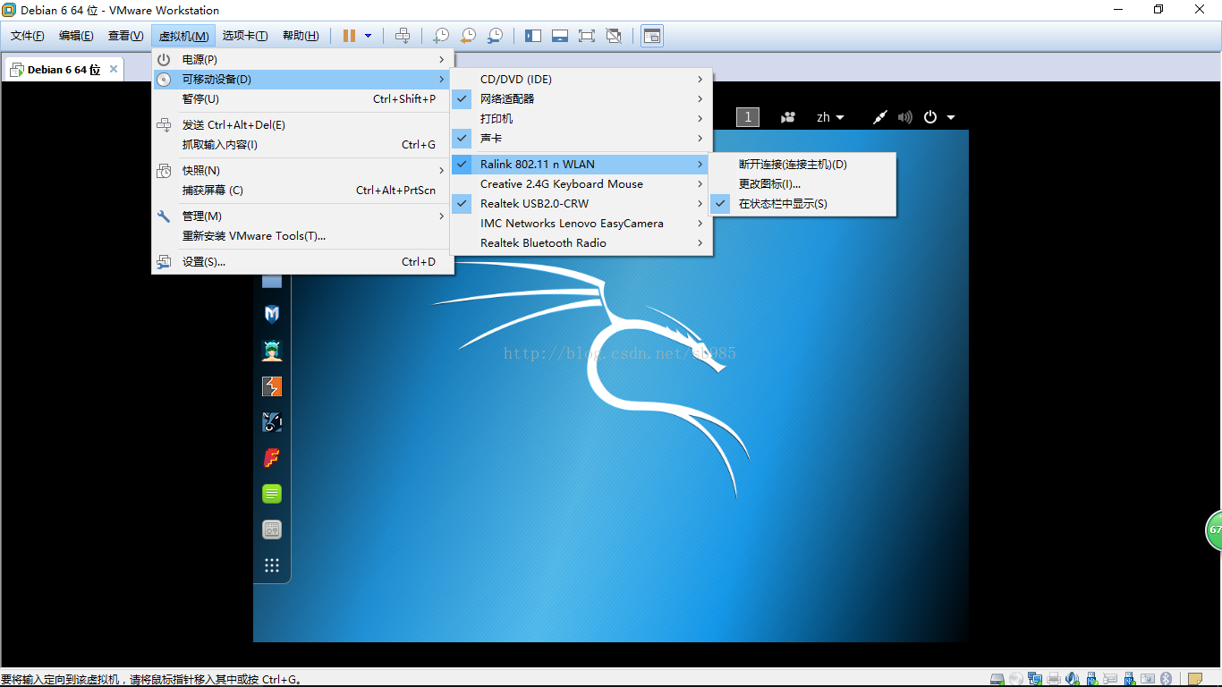Click the keyboard mouse status bar icon
This screenshot has height=687, width=1222.
click(1110, 679)
